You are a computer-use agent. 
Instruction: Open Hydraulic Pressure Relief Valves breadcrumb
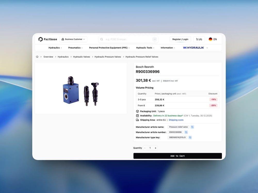[142, 57]
